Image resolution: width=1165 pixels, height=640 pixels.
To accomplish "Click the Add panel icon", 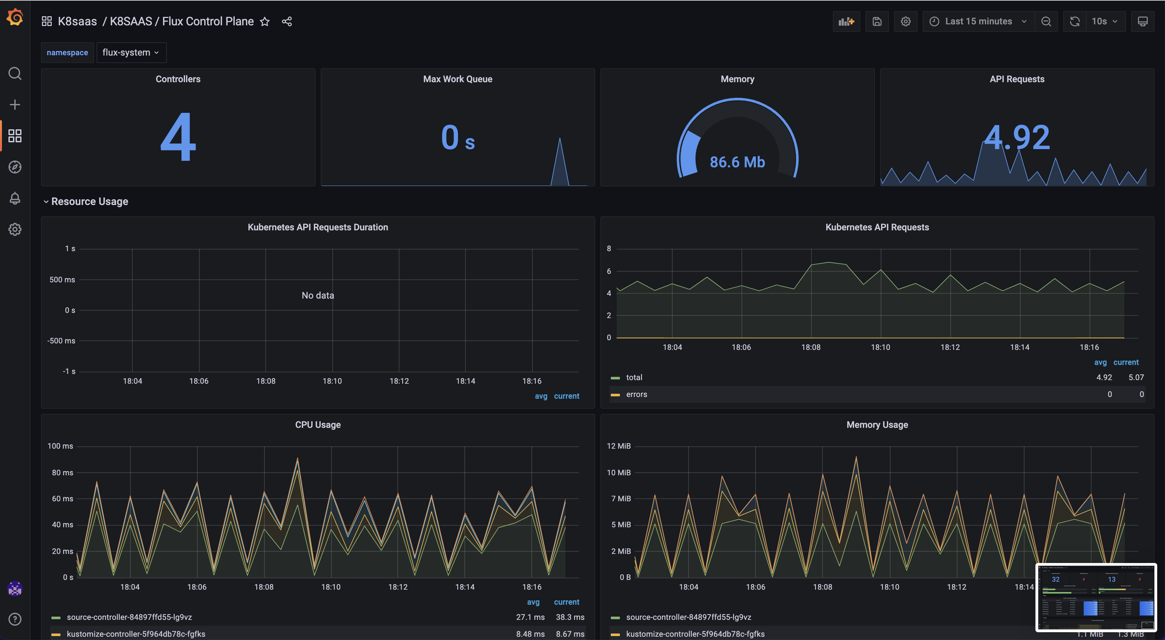I will 846,21.
